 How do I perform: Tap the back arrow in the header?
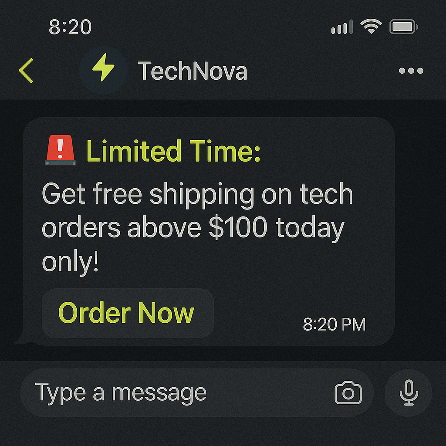coord(26,71)
